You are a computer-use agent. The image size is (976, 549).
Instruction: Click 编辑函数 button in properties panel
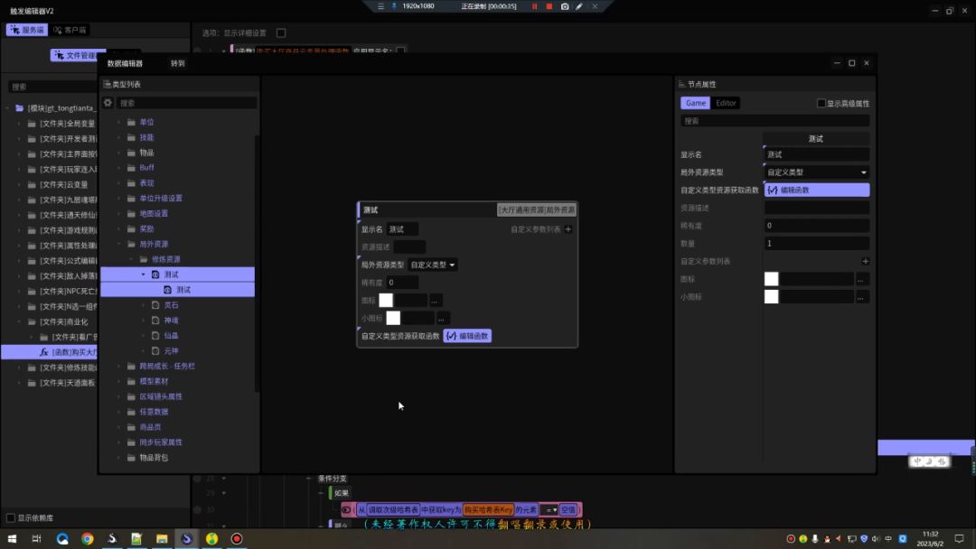816,190
